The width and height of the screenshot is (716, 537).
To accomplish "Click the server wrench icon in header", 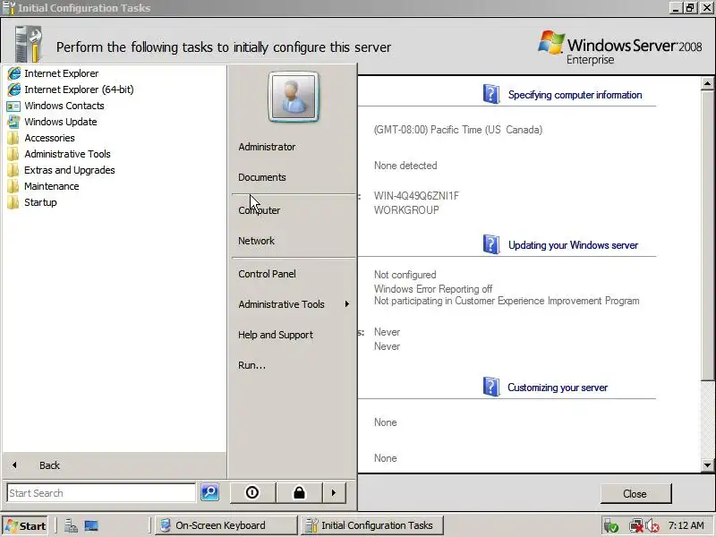I will point(28,44).
